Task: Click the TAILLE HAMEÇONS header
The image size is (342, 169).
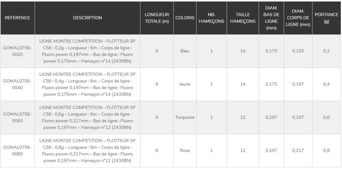Action: point(243,18)
